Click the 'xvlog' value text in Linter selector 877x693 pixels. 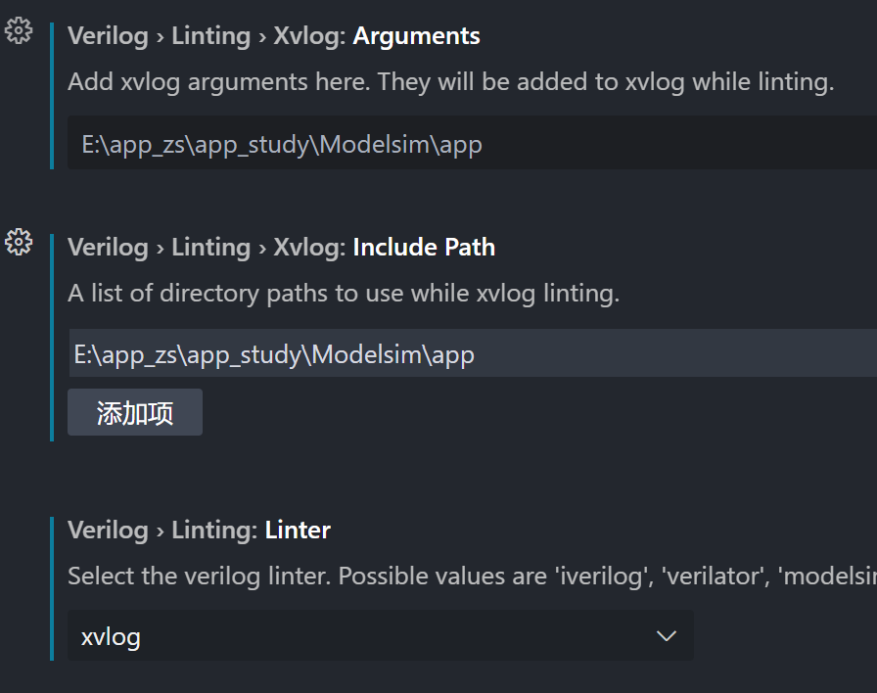[x=111, y=637]
